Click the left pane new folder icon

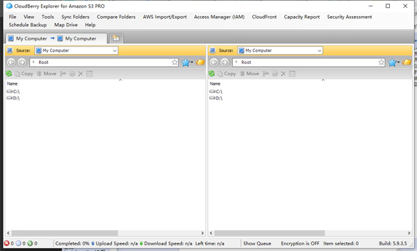(72, 74)
